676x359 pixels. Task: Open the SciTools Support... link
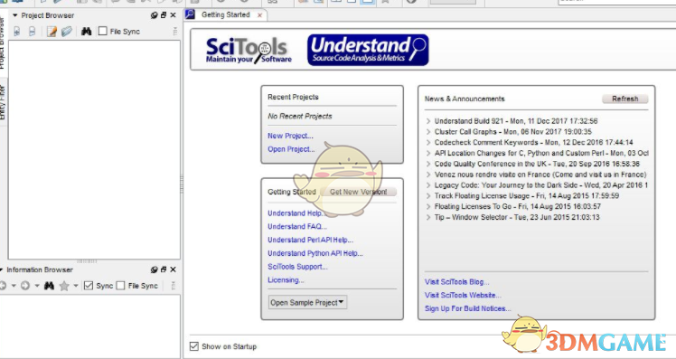[297, 267]
